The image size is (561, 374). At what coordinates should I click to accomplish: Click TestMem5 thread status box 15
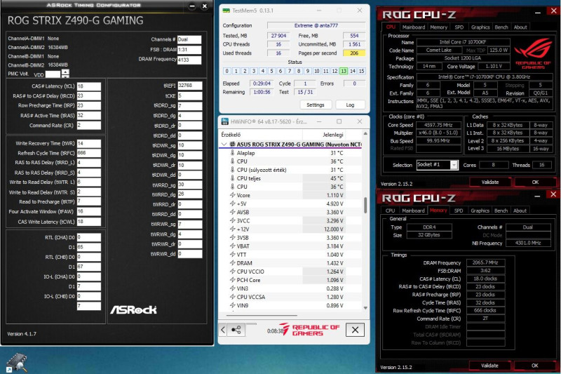tap(361, 71)
